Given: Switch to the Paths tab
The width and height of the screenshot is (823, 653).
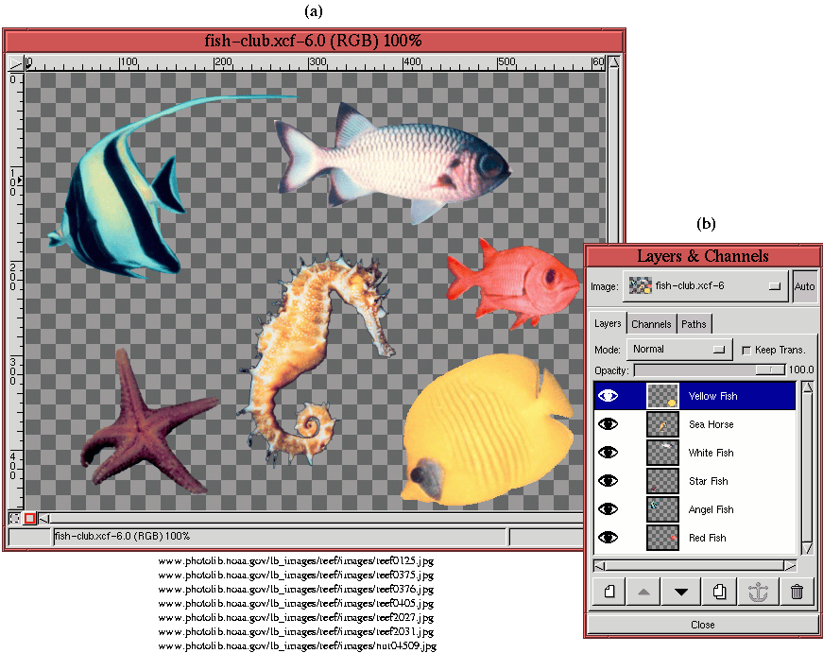Looking at the screenshot, I should coord(694,324).
